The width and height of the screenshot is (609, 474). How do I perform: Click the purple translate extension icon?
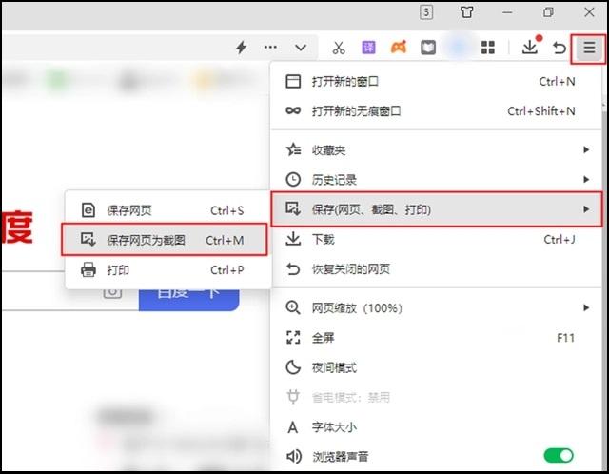coord(368,48)
